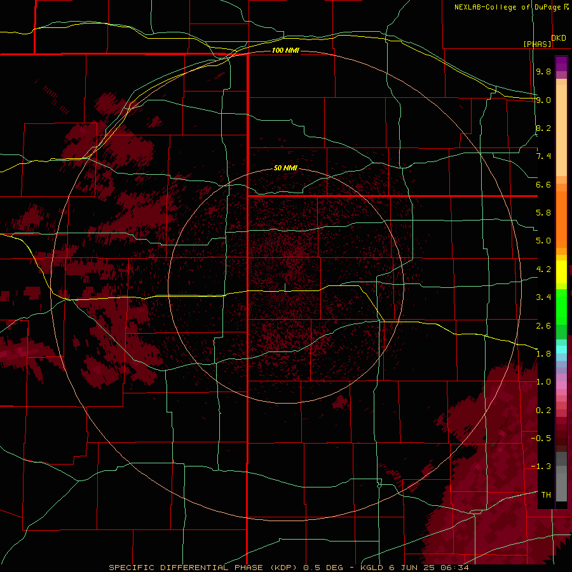Click the 7.4 value on the color scale
The image size is (572, 572).
point(543,156)
